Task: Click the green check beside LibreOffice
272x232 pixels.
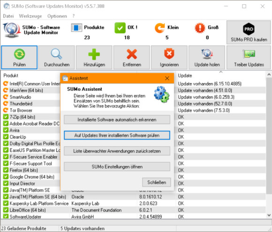Action: click(x=6, y=210)
